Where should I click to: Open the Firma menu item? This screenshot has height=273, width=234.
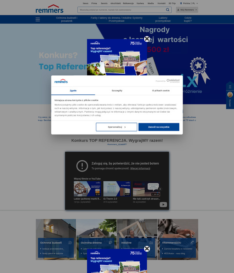(x=94, y=3)
